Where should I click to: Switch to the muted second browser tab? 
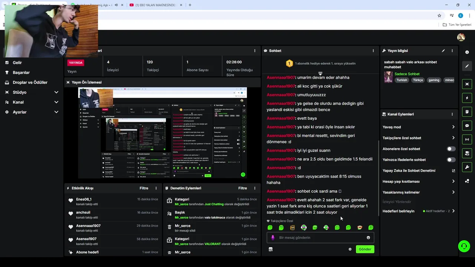[96, 5]
